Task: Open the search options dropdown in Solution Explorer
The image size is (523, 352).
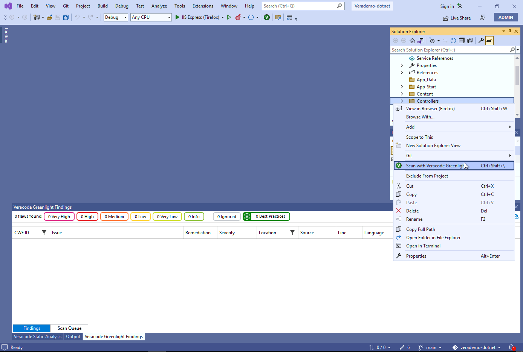Action: (x=518, y=50)
